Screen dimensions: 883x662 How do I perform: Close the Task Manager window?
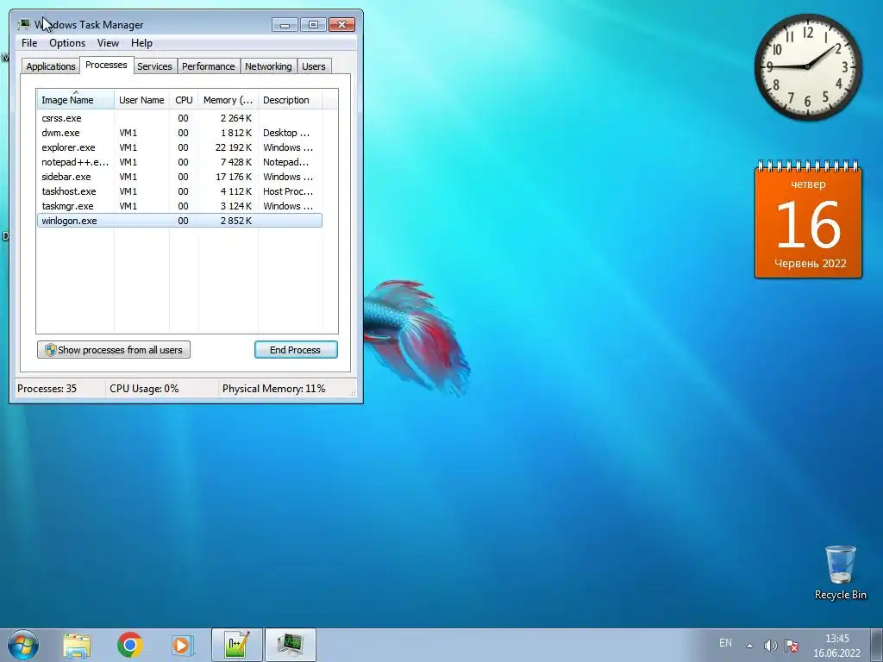(341, 25)
